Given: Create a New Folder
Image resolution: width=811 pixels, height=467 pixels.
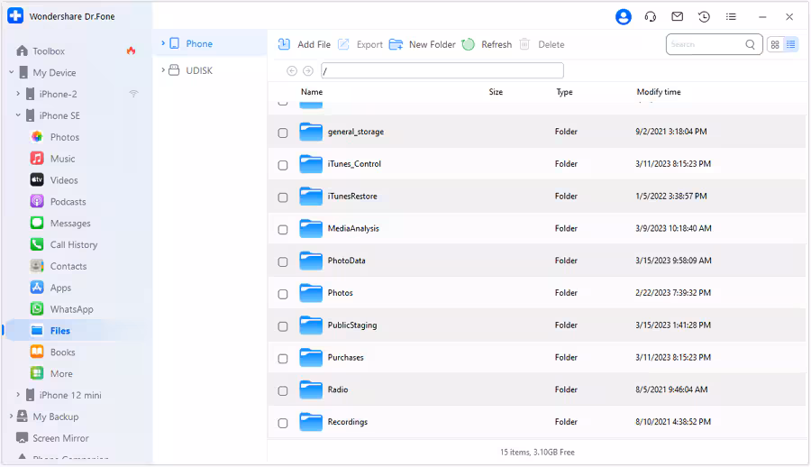Looking at the screenshot, I should coord(422,44).
